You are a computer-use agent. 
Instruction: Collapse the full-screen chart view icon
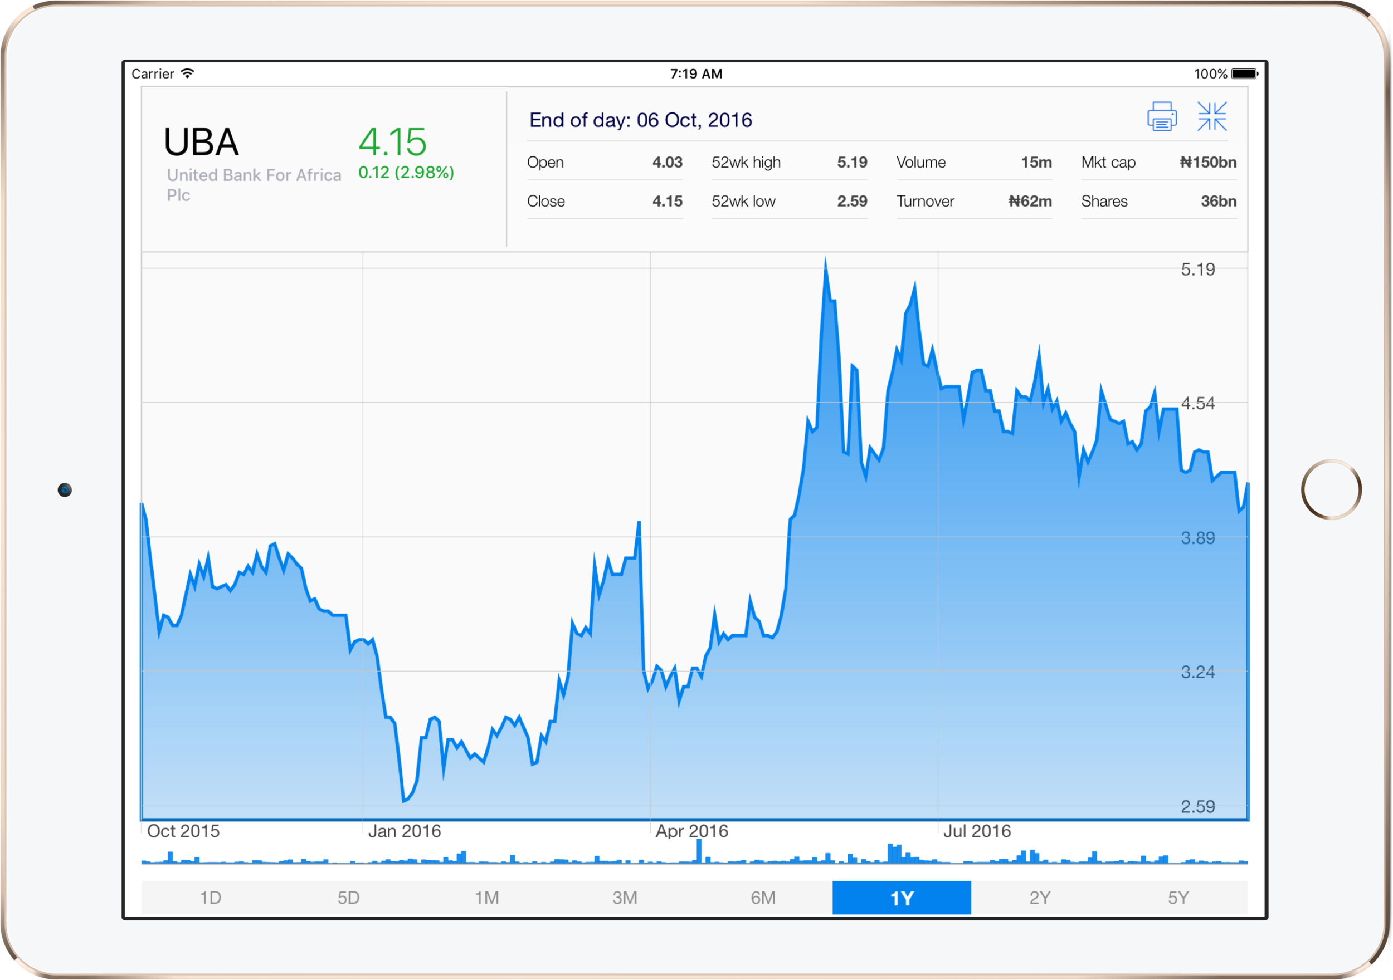click(1211, 116)
